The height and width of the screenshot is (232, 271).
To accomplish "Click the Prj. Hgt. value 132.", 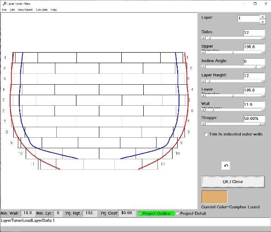I will point(90,213).
